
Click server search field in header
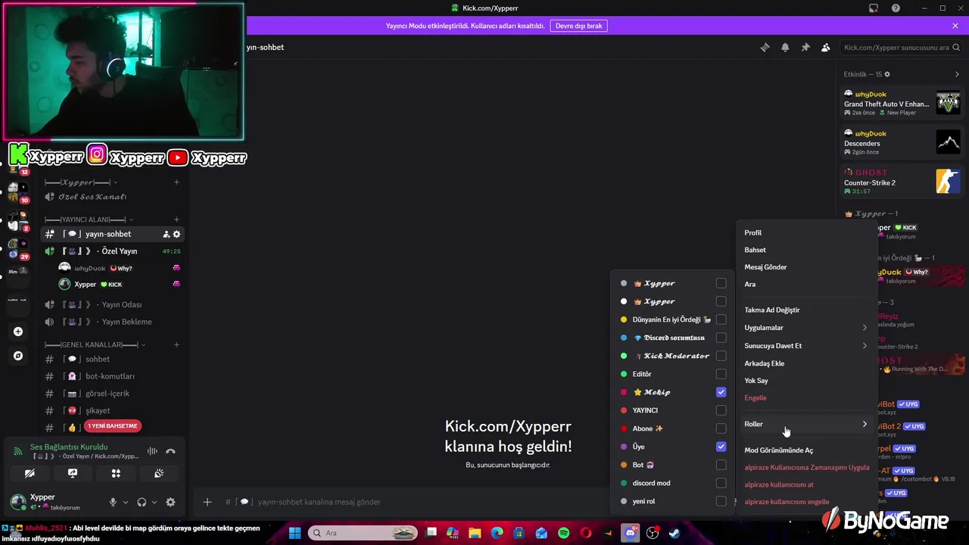900,47
